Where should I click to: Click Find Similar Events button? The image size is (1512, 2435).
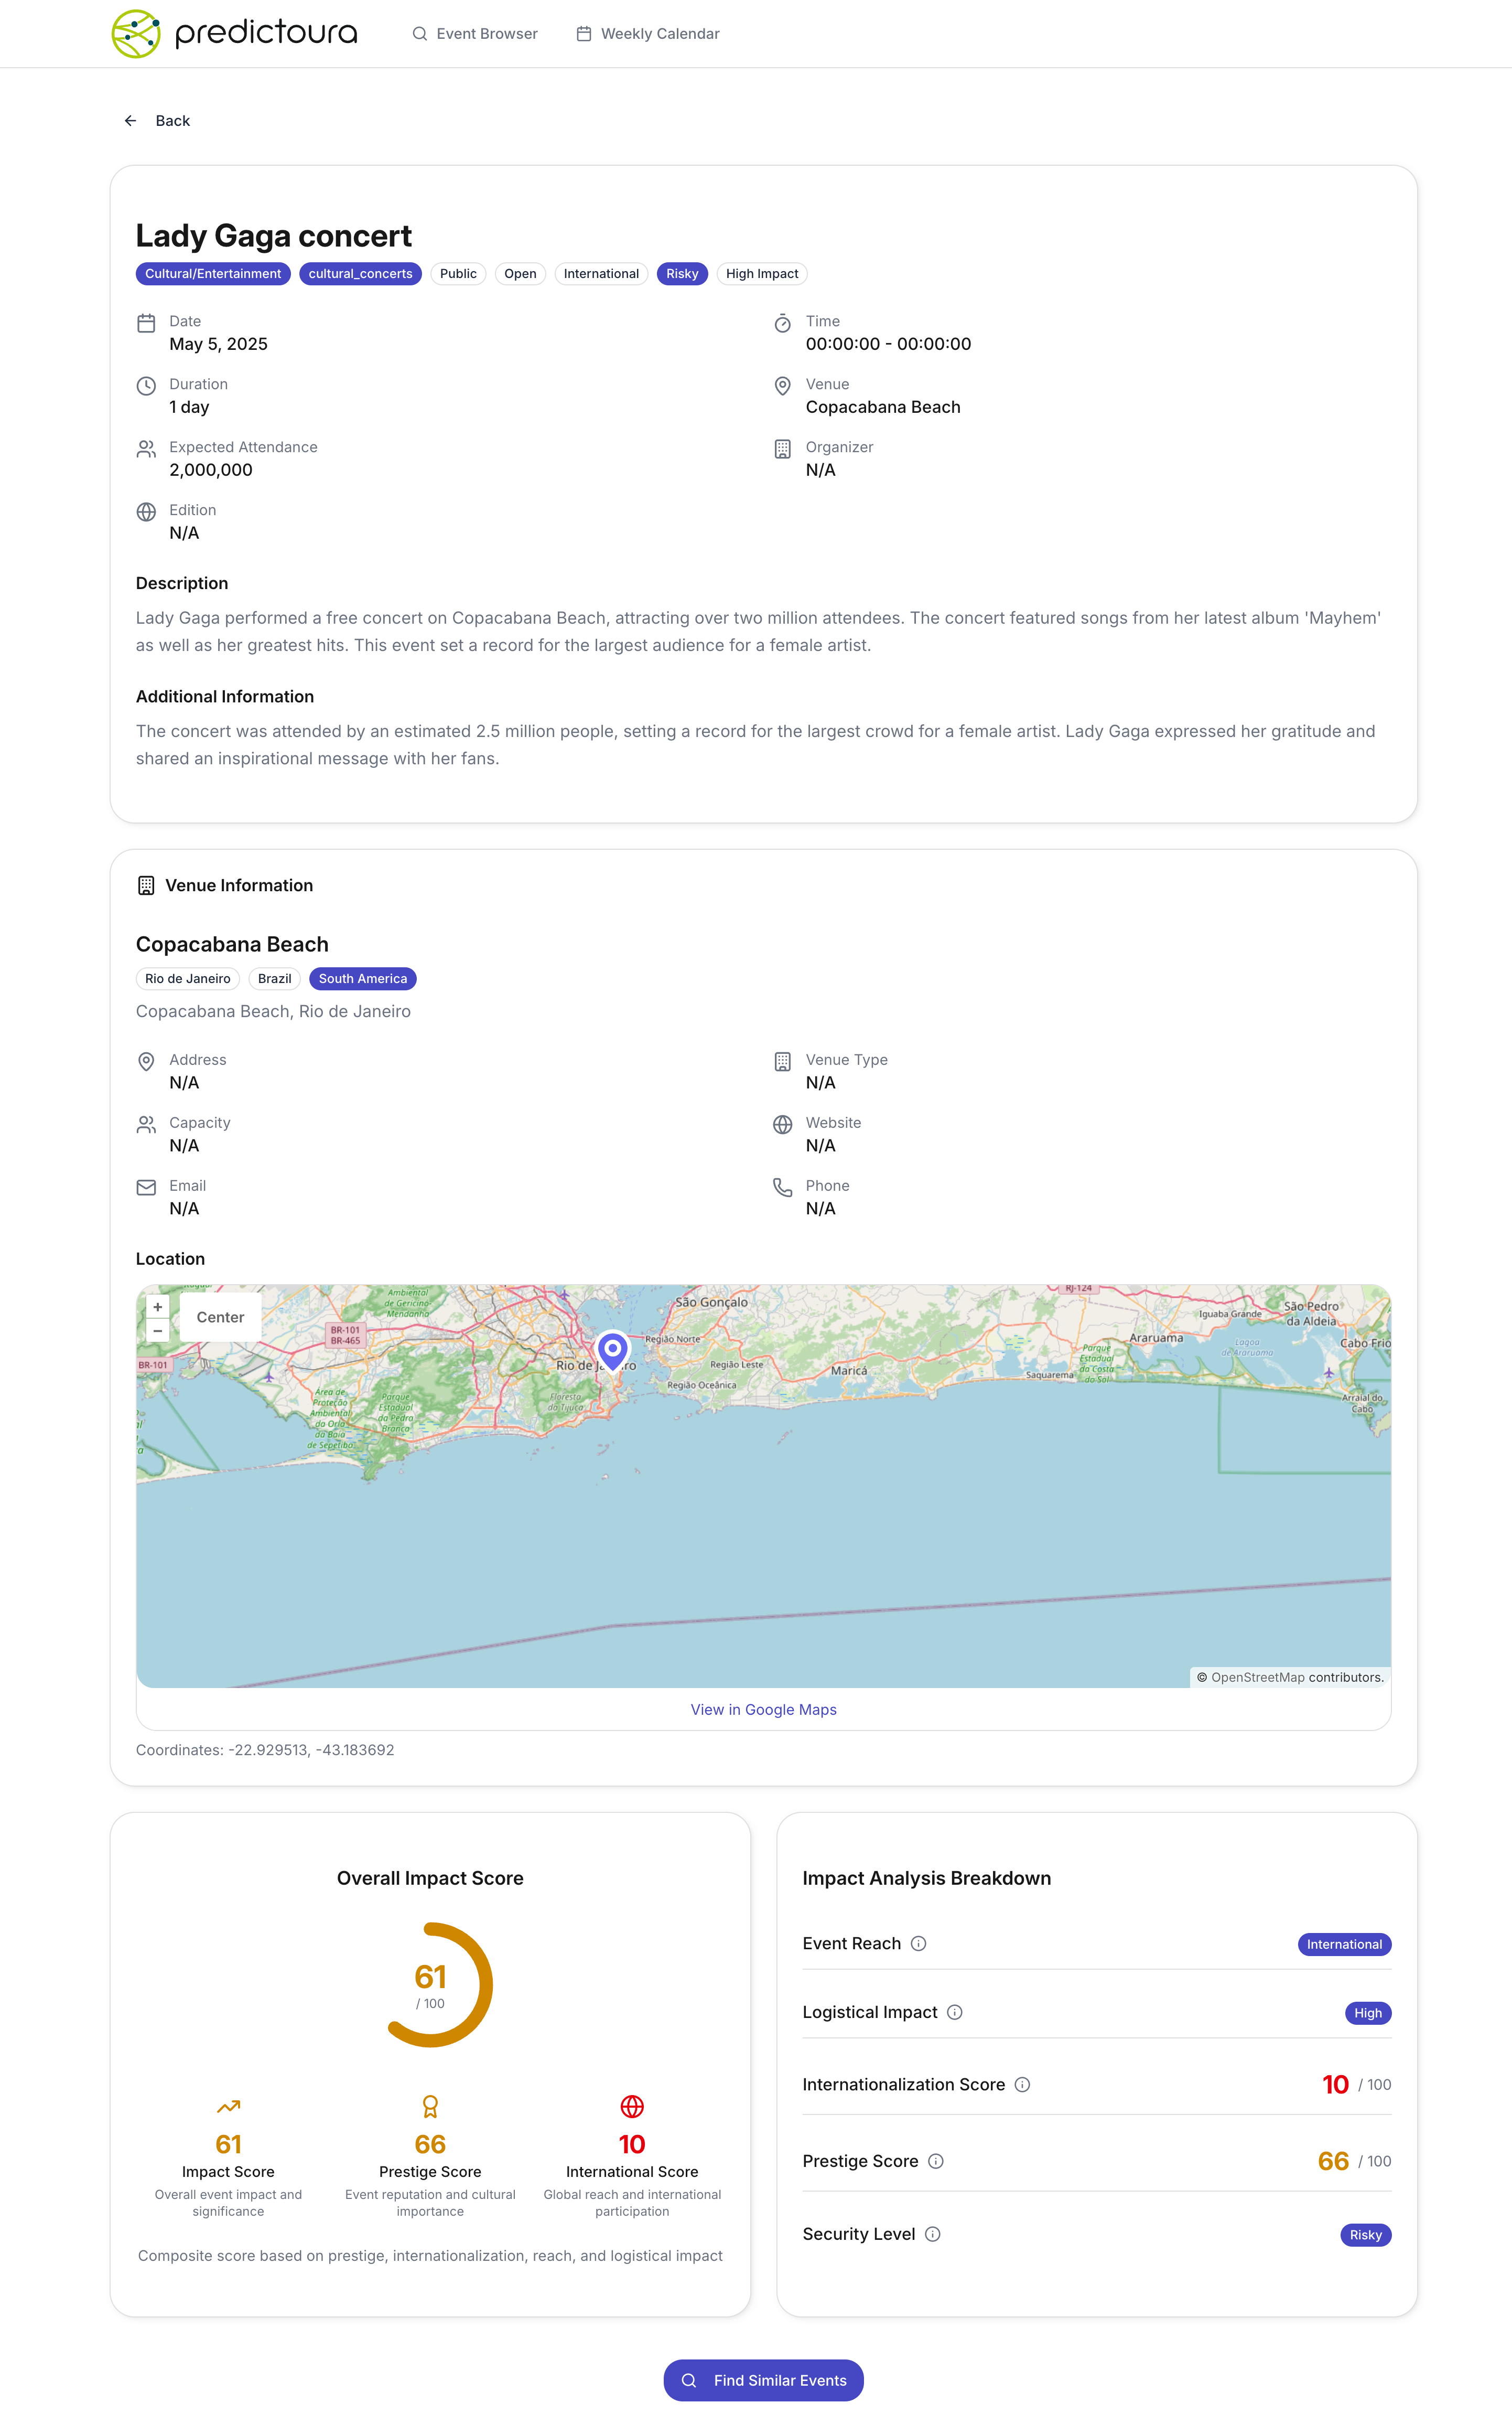pos(763,2380)
